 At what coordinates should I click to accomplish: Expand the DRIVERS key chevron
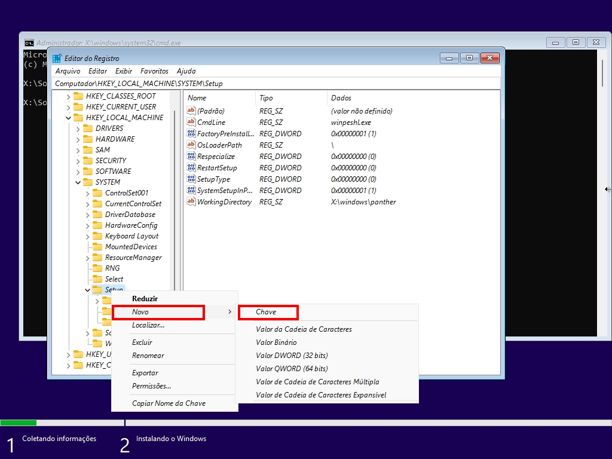pos(78,129)
